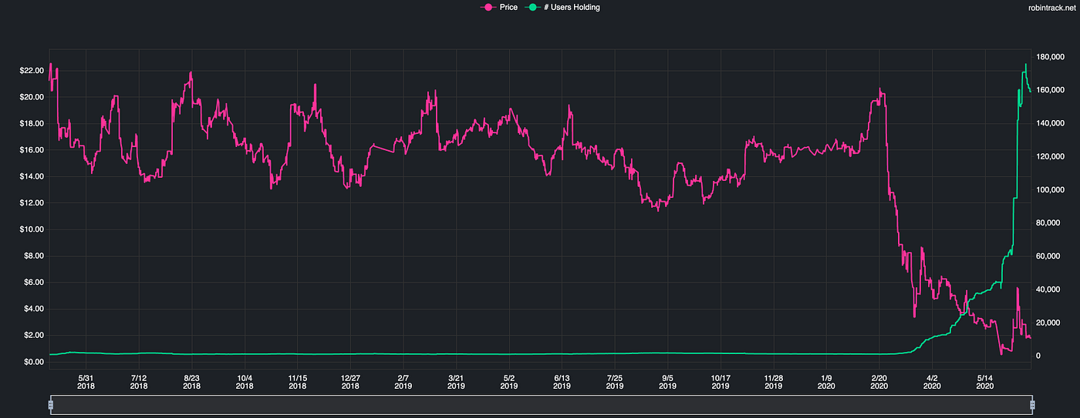The image size is (1080, 418).
Task: Click the $6.00 price axis label
Action: coord(32,283)
